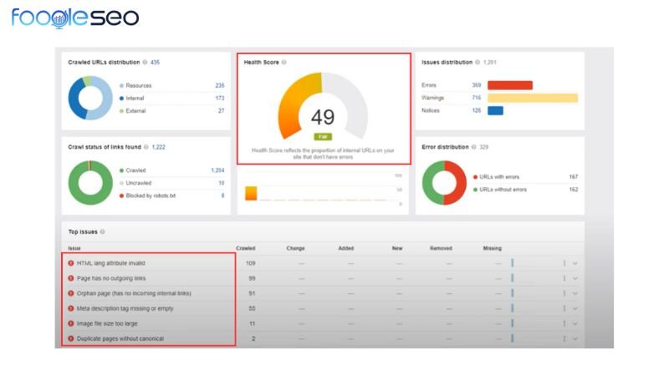The width and height of the screenshot is (669, 376).
Task: Click info icon next to Error distribution
Action: tap(473, 147)
